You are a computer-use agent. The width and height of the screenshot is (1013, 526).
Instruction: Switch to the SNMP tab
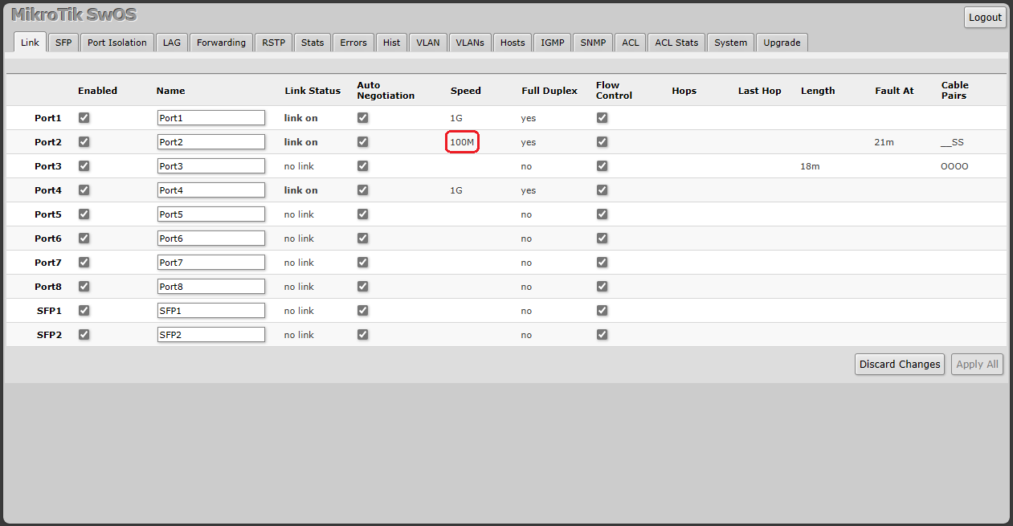593,43
